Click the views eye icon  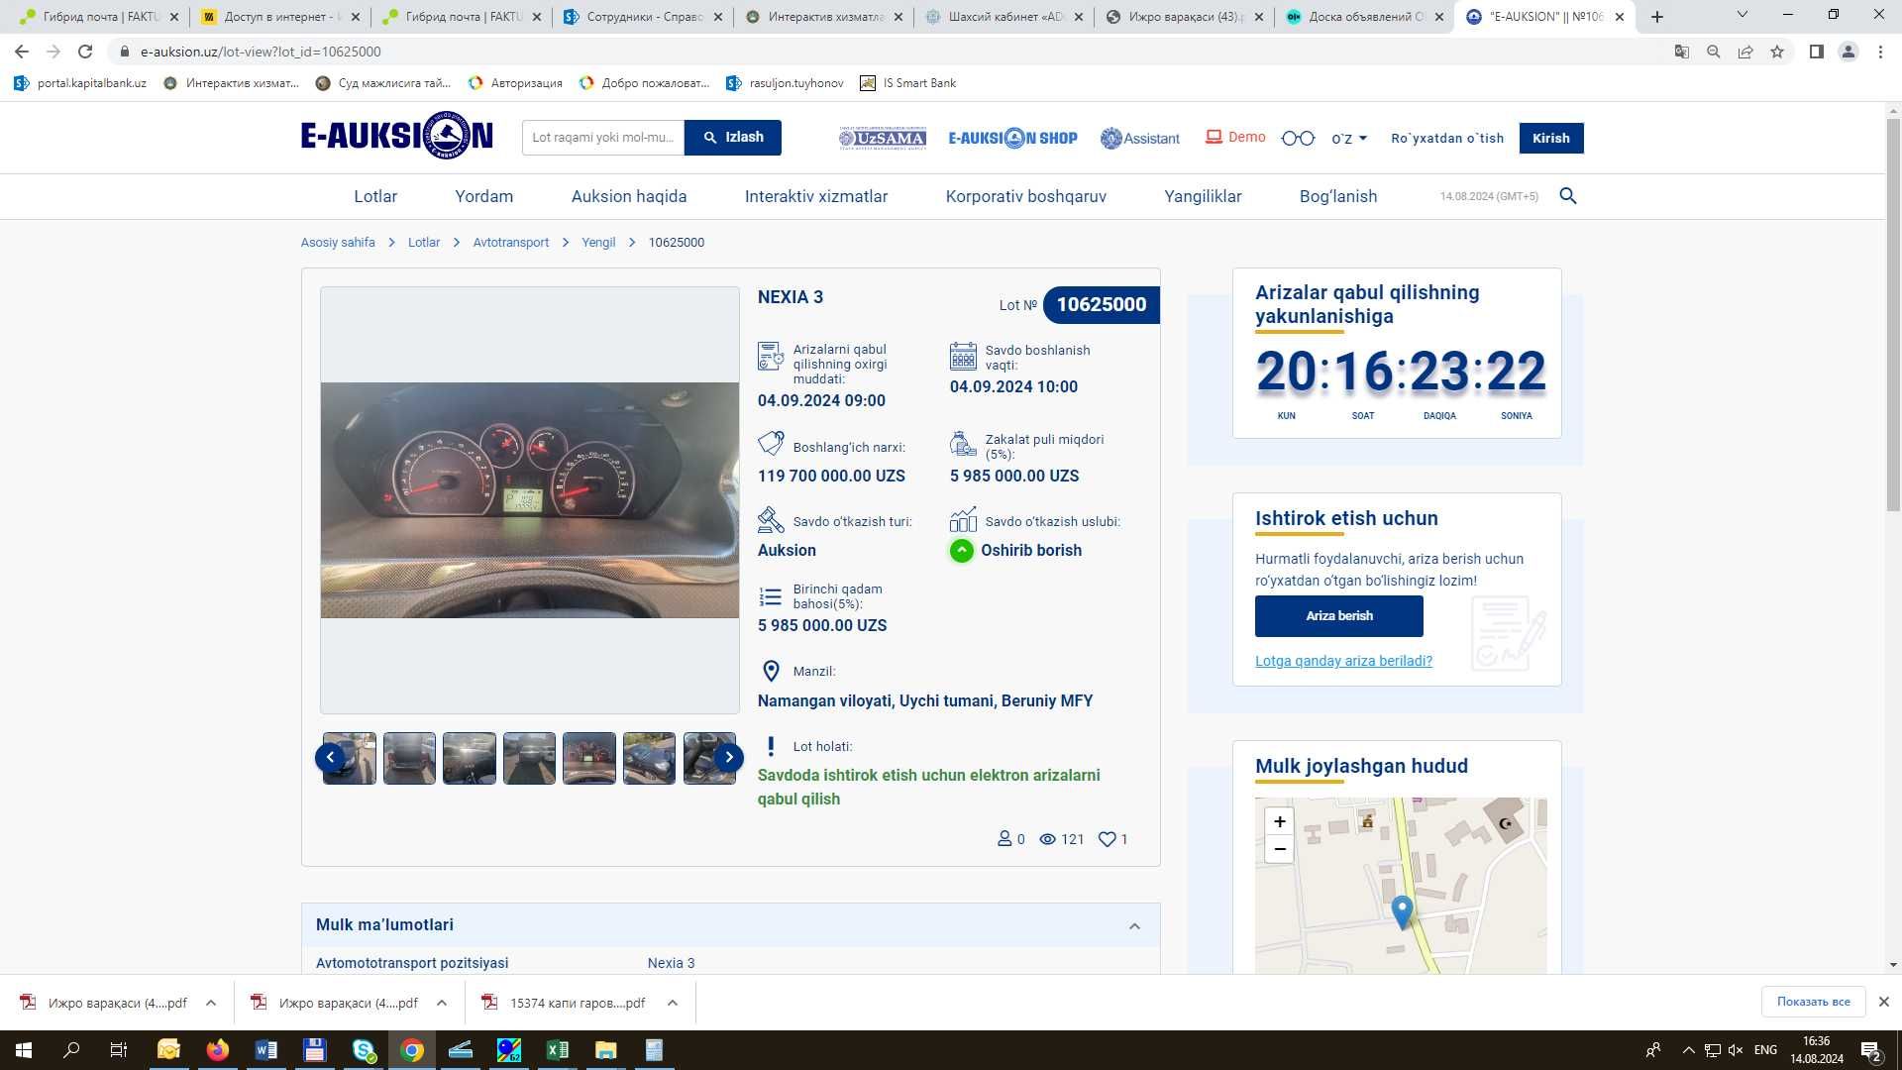coord(1047,839)
